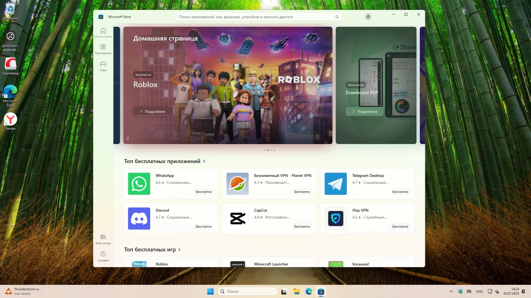Screen dimensions: 531x298
Task: Expand Топ бесплатных игр section chevron
Action: 179,250
